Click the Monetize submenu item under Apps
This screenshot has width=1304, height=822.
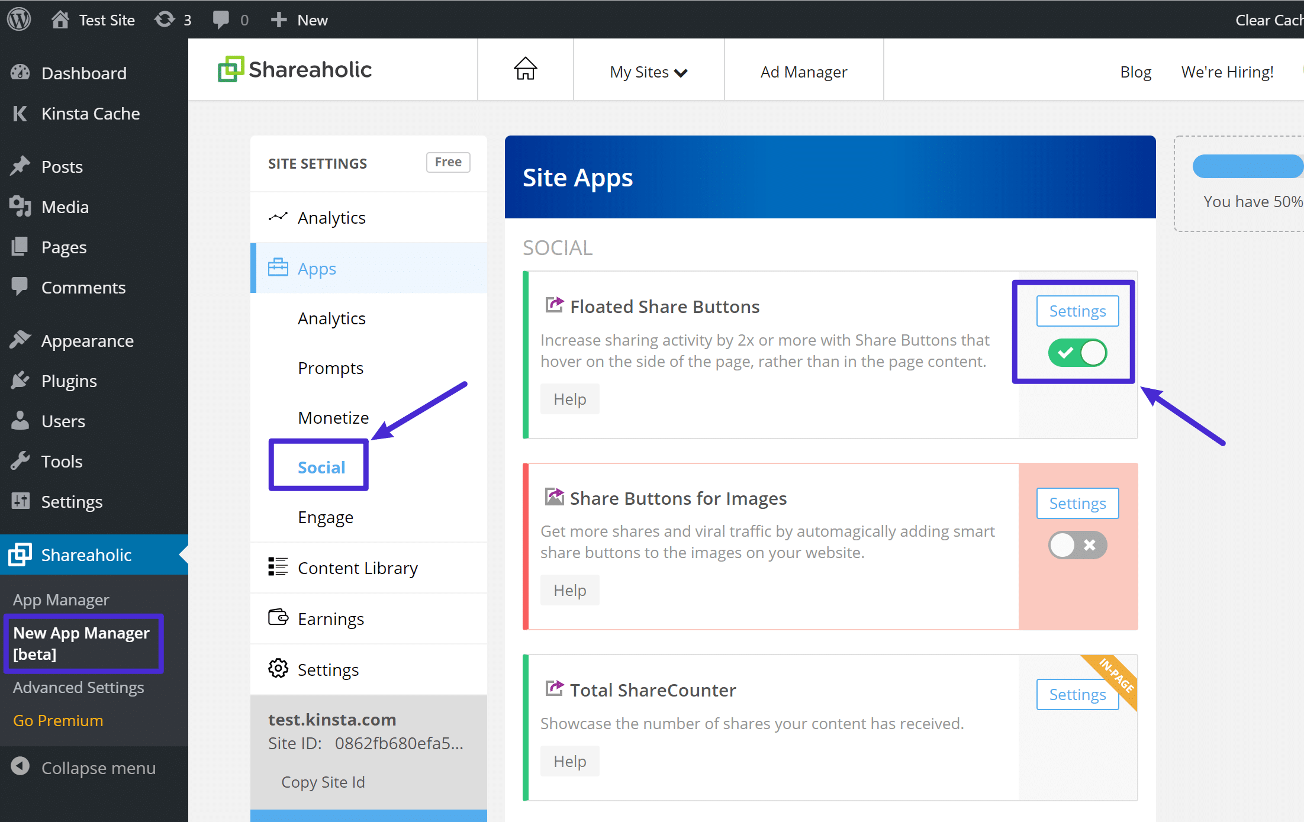pyautogui.click(x=333, y=417)
